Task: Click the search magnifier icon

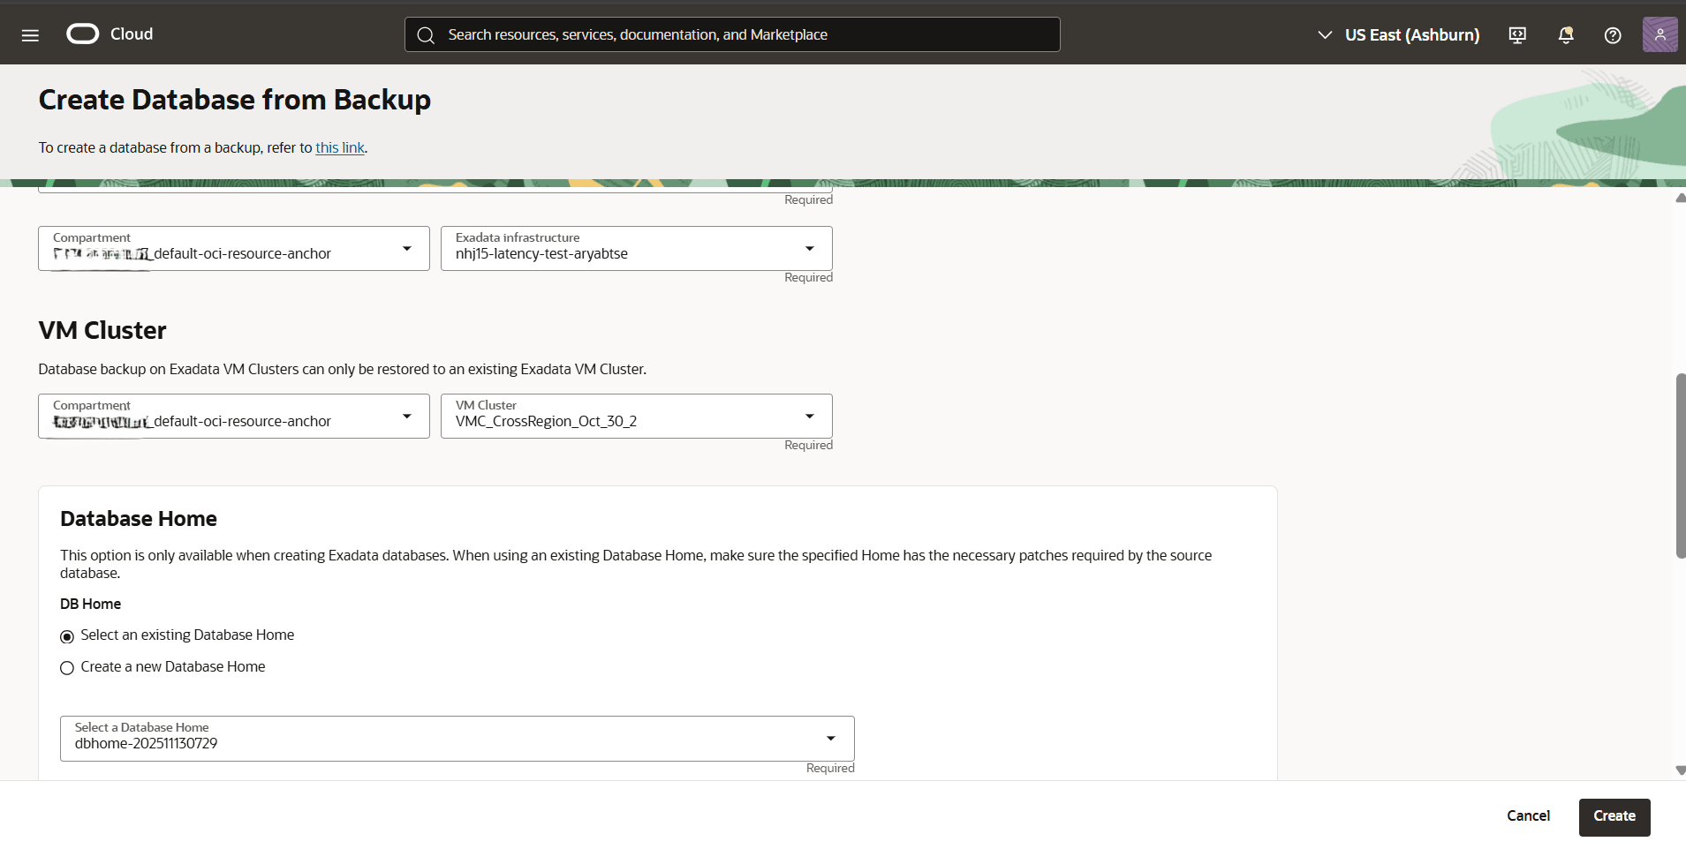Action: [427, 34]
